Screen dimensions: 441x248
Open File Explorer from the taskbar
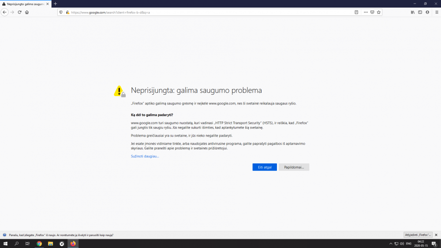tap(50, 244)
